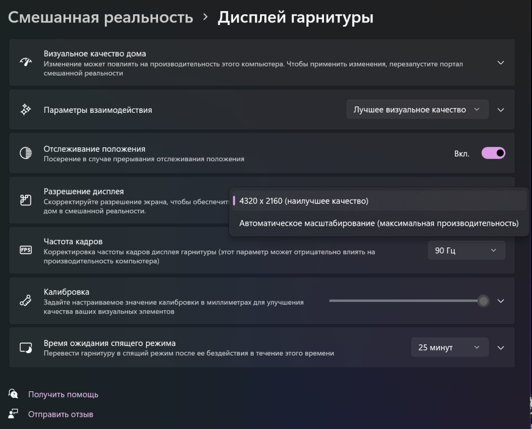Open the Лучшее визуальное качество dropdown
This screenshot has height=429, width=532.
[x=417, y=109]
